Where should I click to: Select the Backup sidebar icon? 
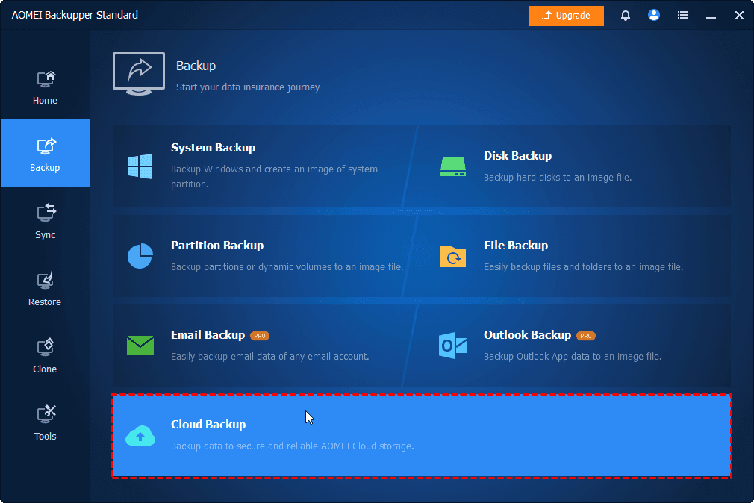pyautogui.click(x=46, y=146)
